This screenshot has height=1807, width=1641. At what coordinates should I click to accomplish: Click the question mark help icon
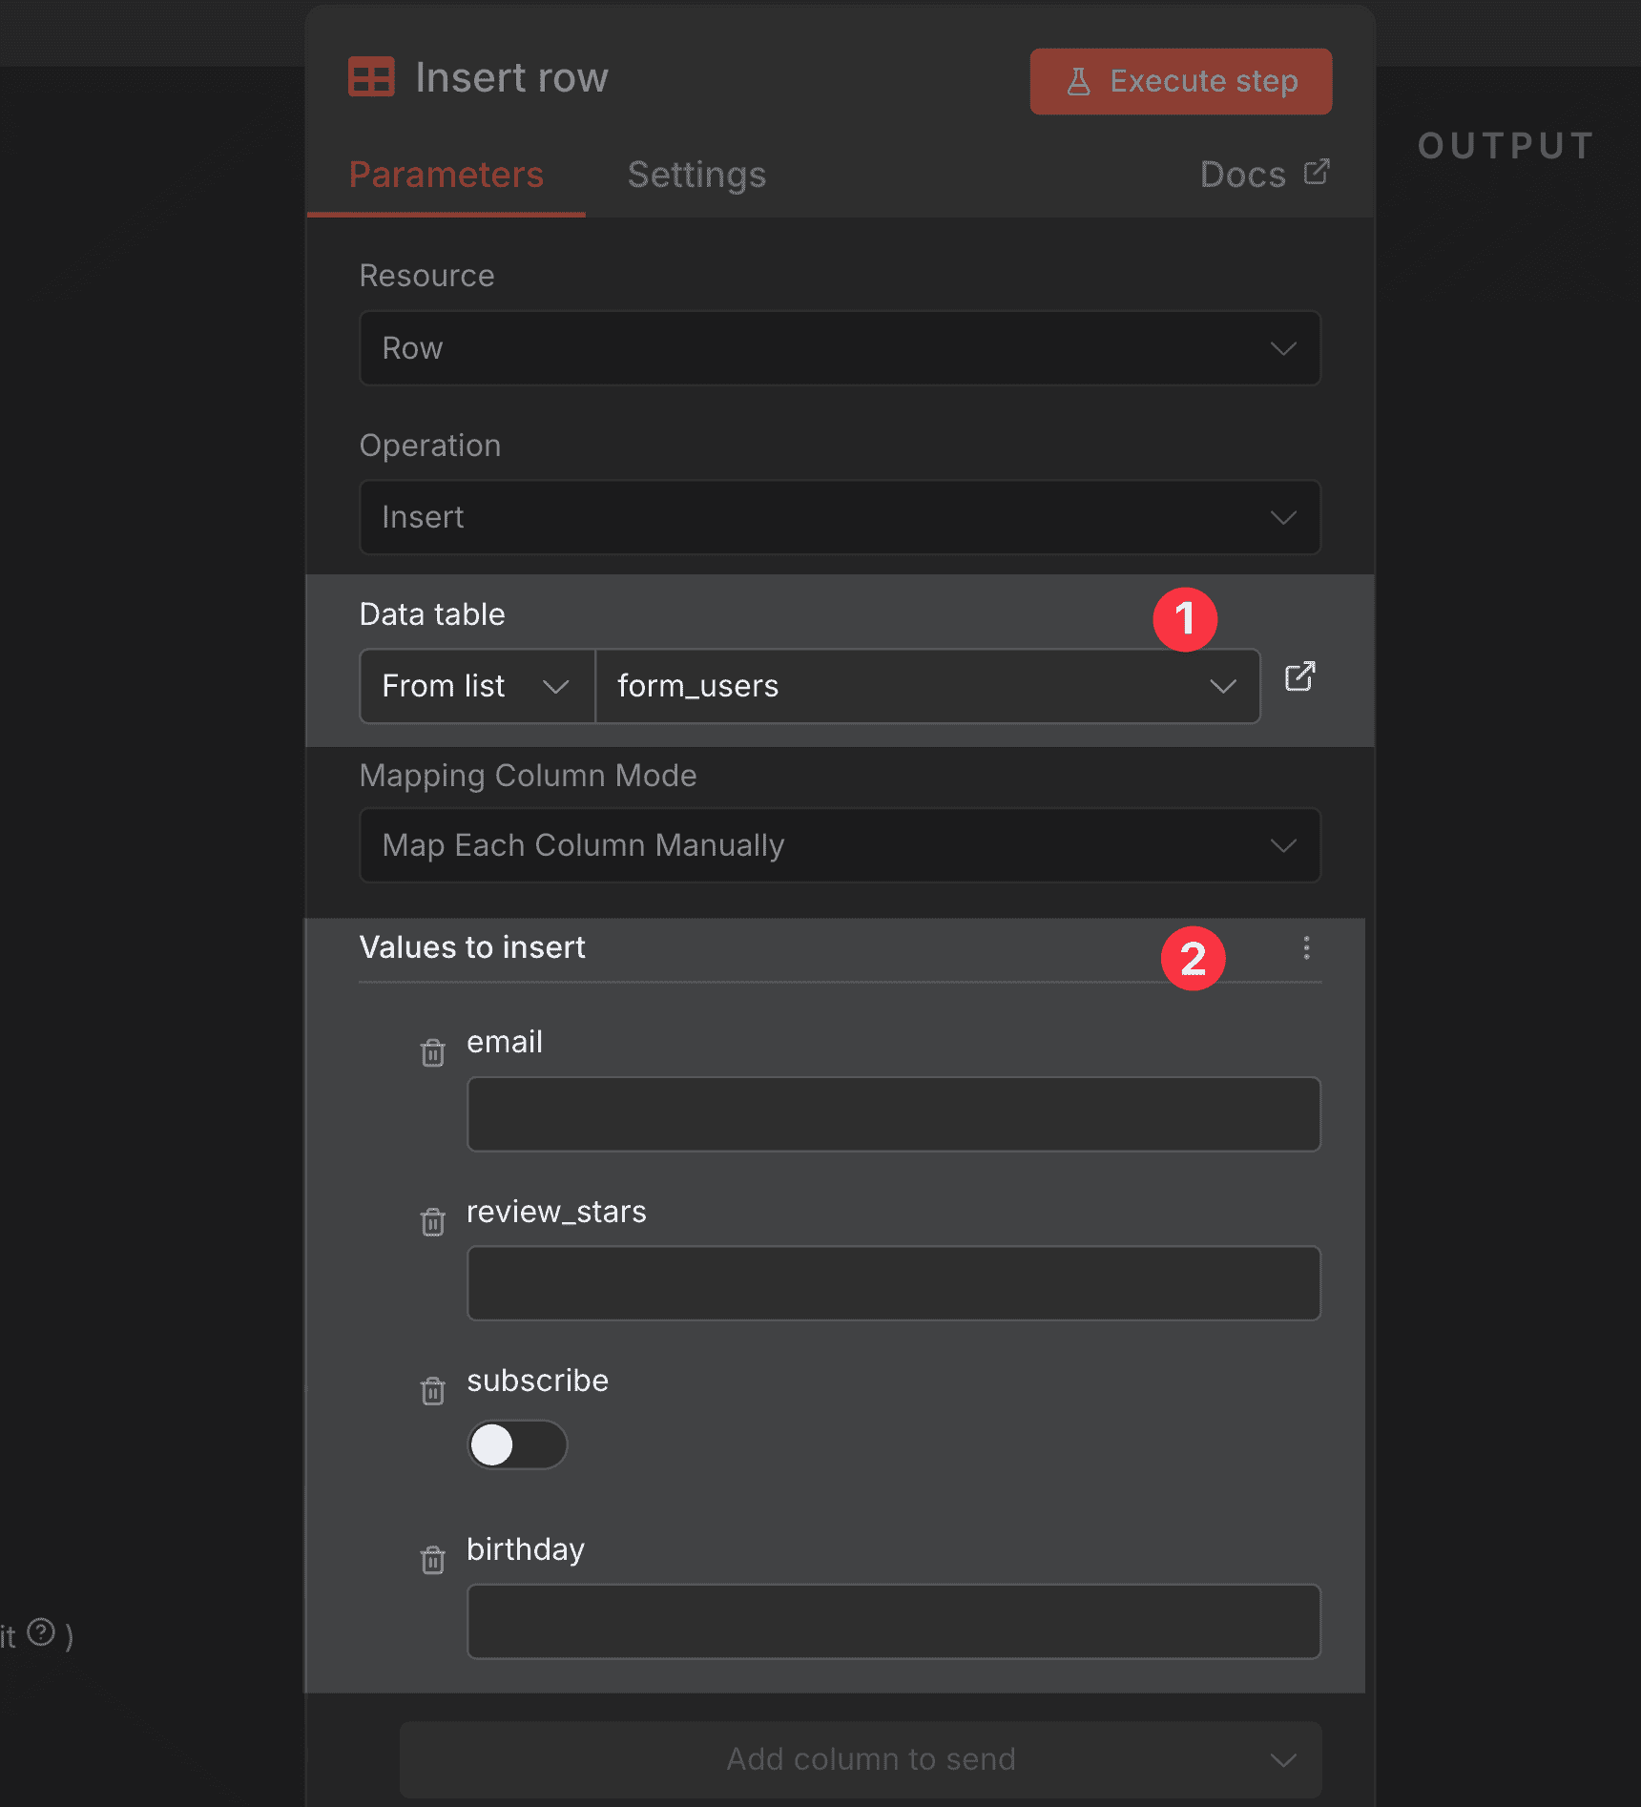click(42, 1634)
